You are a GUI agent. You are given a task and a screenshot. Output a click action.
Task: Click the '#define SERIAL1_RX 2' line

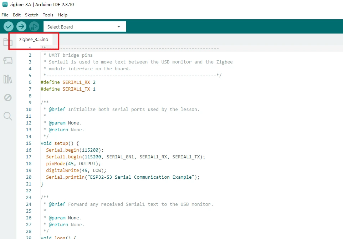pos(68,82)
